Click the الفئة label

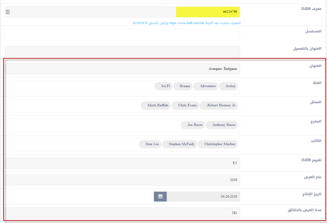point(317,83)
